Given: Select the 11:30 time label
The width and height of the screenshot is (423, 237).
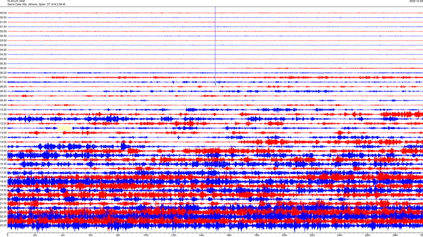Looking at the screenshot, I should [x=4, y=119].
